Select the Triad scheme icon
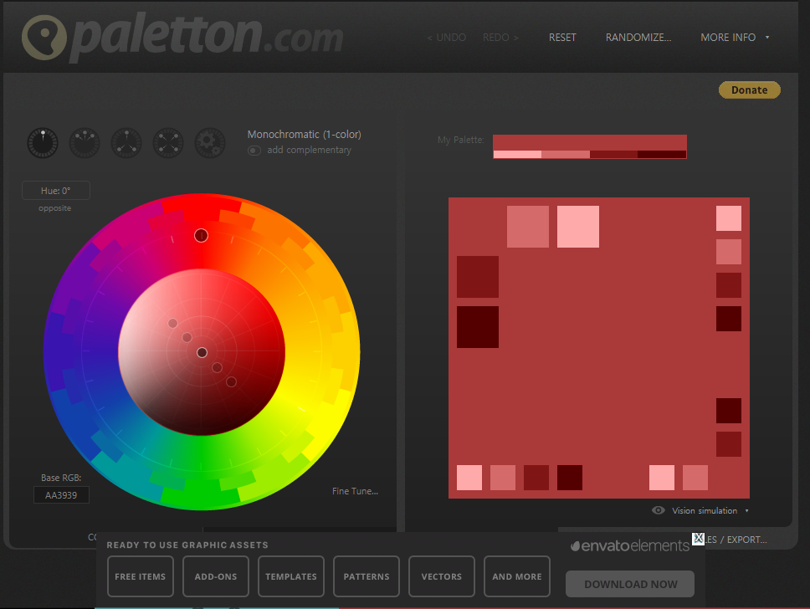810x609 pixels. (126, 143)
